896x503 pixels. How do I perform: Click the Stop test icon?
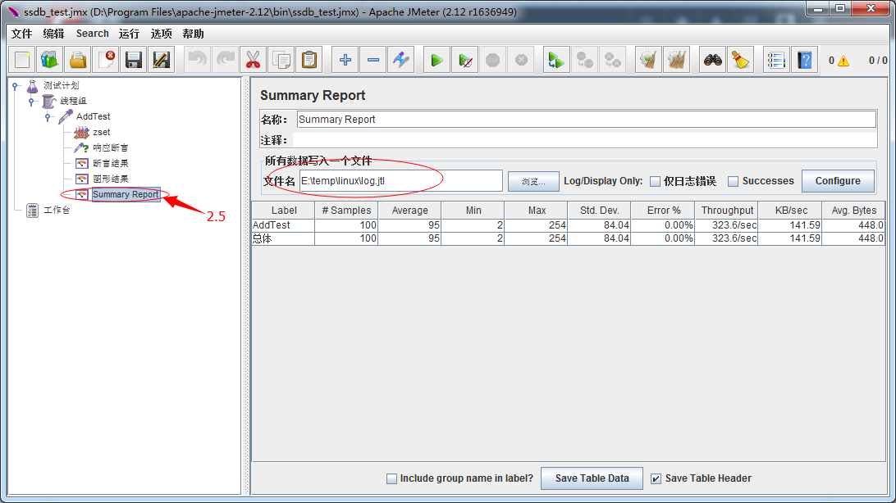click(x=492, y=60)
